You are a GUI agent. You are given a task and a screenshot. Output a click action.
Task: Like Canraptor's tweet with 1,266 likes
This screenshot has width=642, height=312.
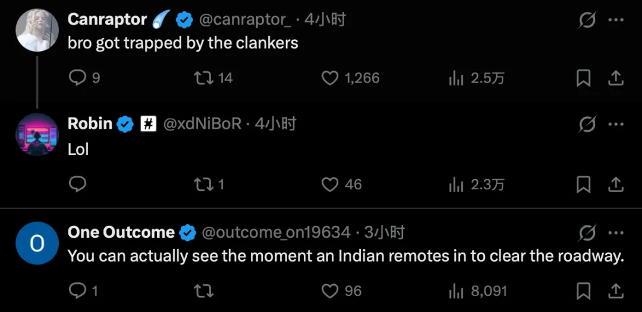[330, 78]
